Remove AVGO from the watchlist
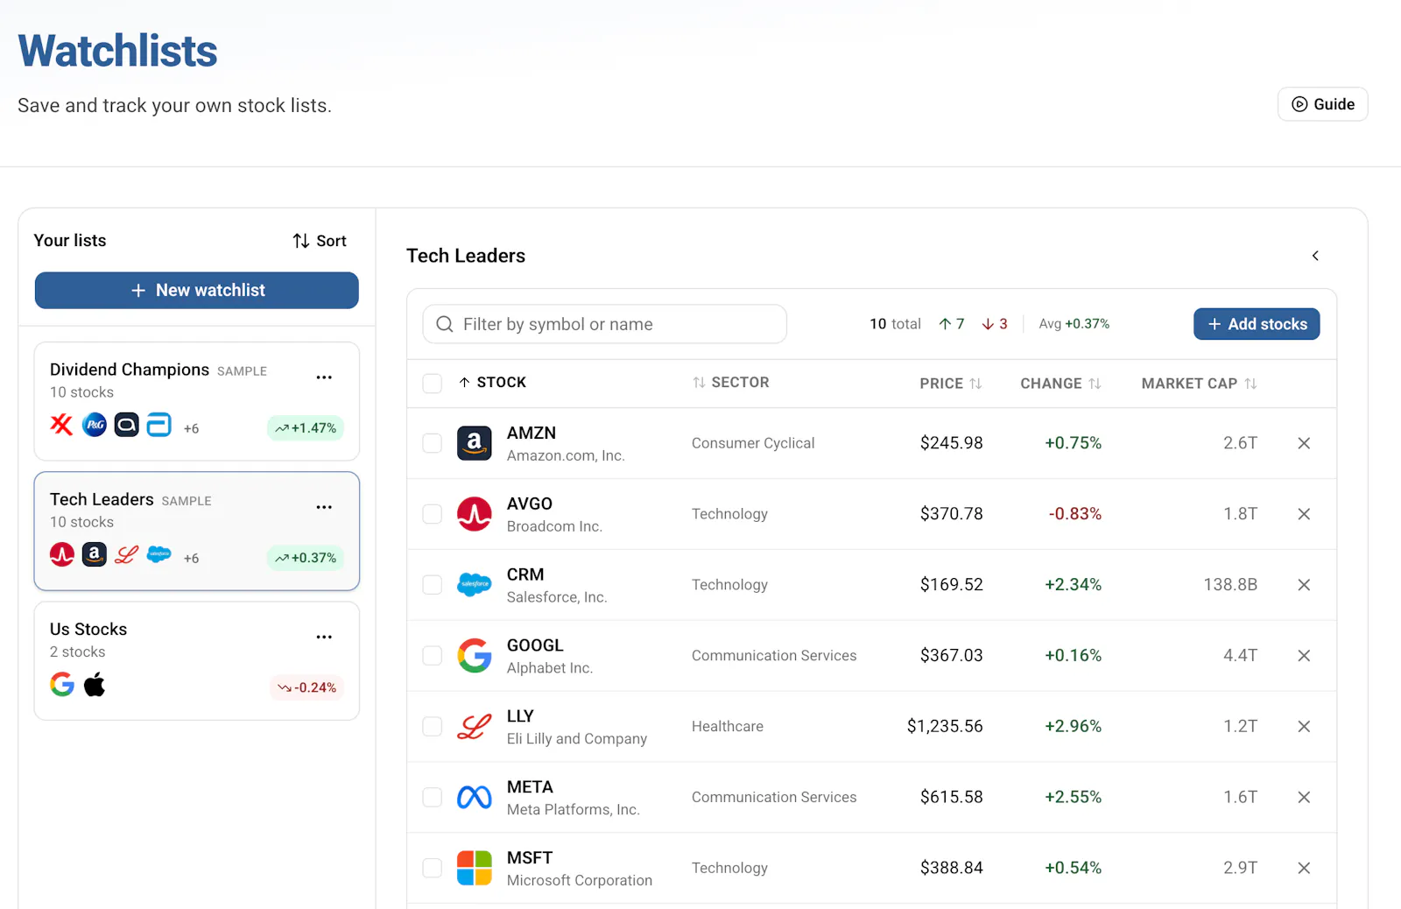 [1304, 514]
